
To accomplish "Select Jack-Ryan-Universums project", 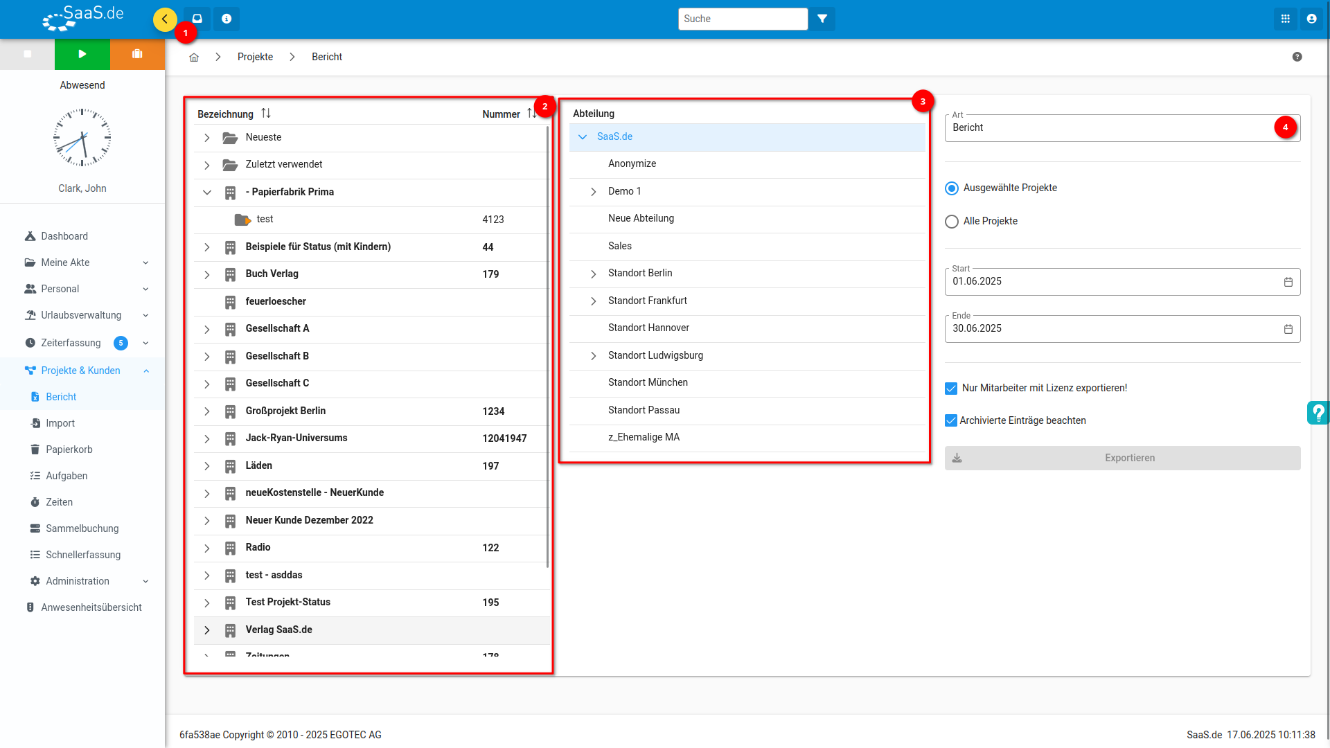I will (371, 438).
